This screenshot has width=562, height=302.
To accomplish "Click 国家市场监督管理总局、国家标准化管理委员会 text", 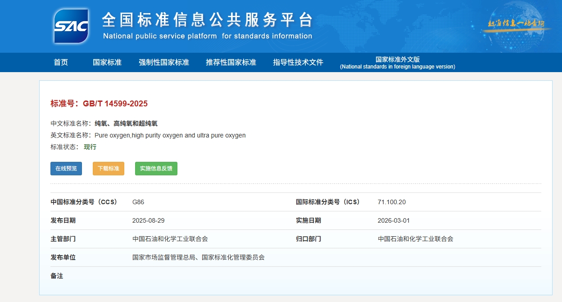I will click(x=199, y=257).
